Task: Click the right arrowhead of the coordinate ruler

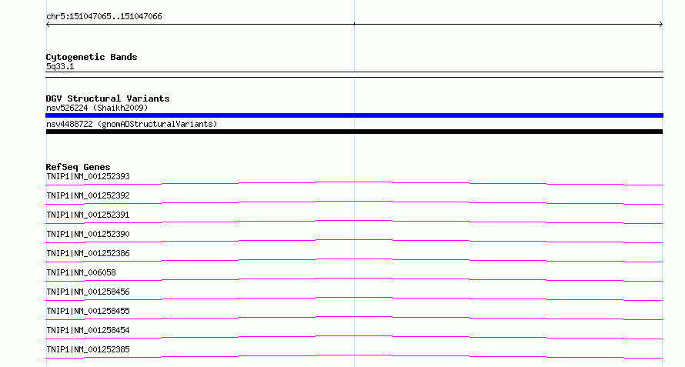Action: 661,25
